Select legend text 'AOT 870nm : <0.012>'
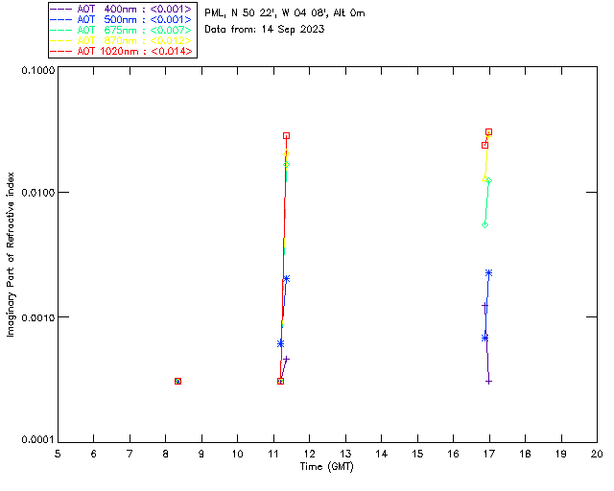Screen dimensions: 614x491 pos(134,40)
